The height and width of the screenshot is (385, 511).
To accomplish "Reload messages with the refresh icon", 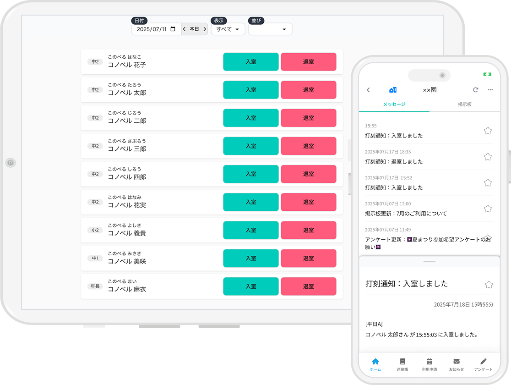I will tap(475, 90).
